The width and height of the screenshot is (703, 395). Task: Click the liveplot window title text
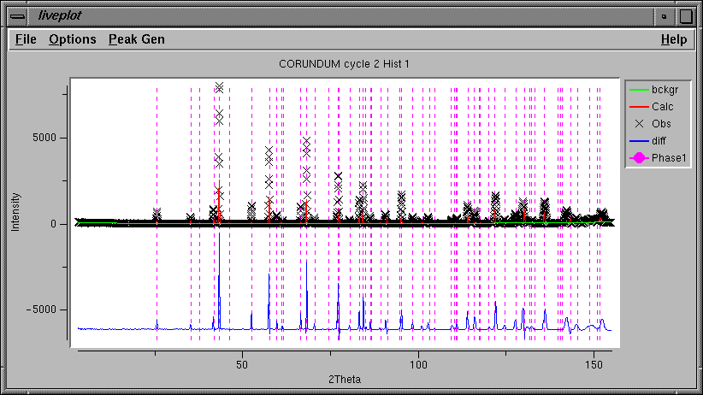(60, 15)
